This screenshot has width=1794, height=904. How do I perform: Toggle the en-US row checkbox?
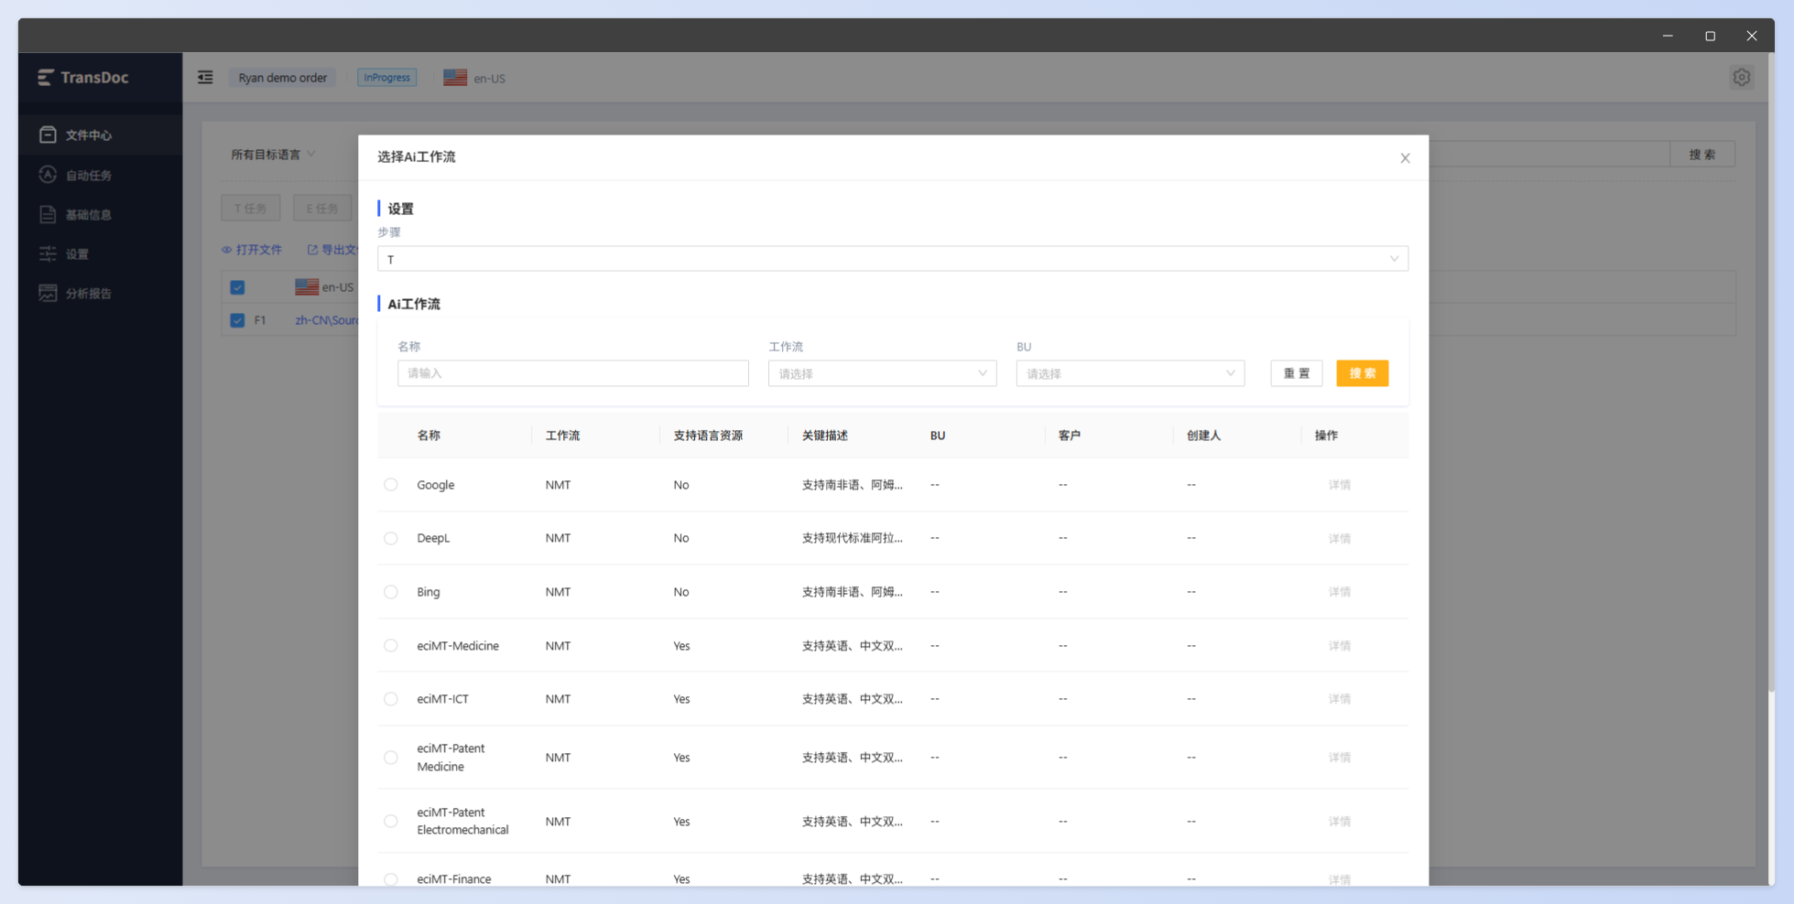[237, 287]
